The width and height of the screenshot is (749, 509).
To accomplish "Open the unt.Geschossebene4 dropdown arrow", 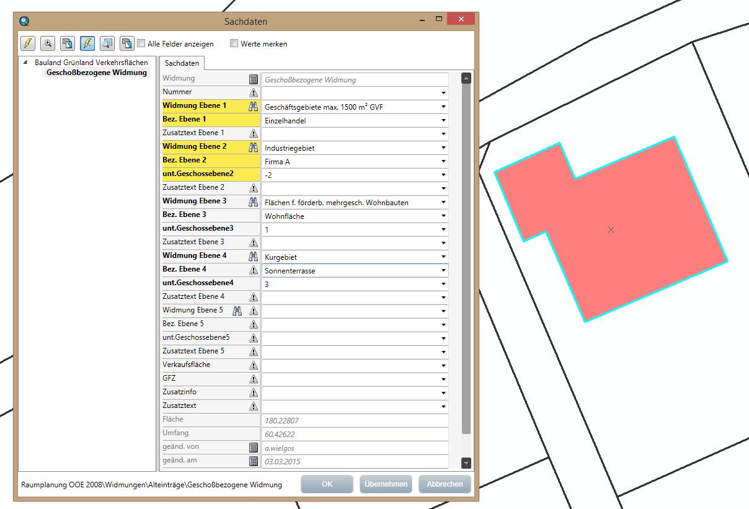I will [443, 285].
